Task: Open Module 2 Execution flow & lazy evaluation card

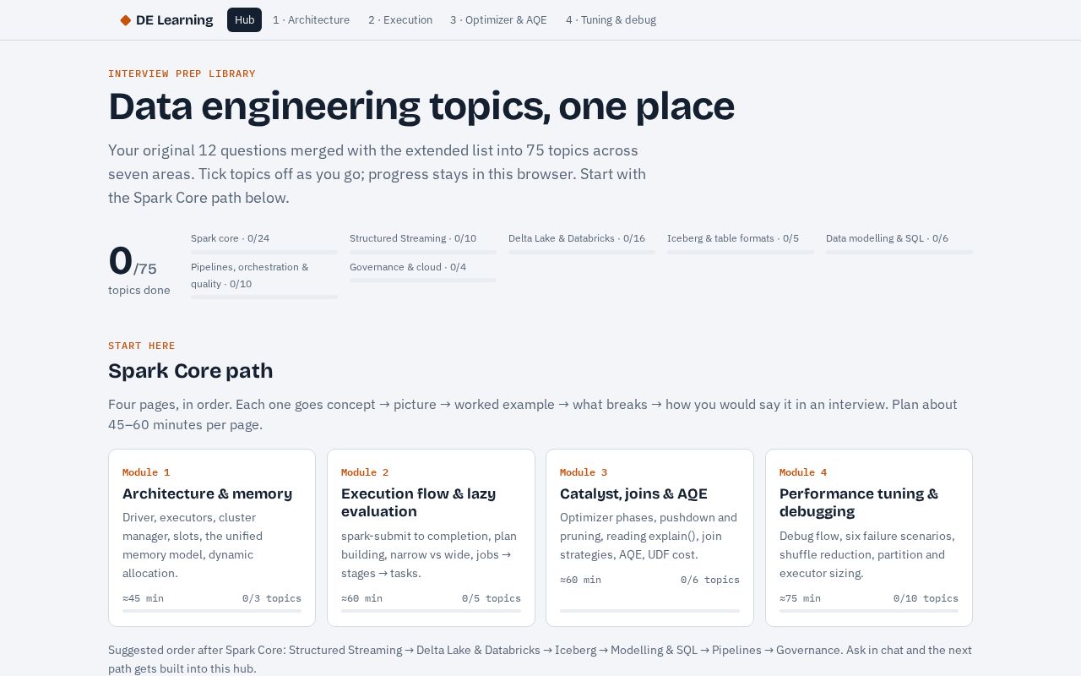Action: (431, 537)
